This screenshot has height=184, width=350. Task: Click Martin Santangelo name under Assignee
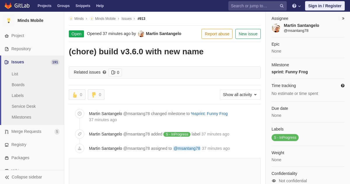click(301, 25)
